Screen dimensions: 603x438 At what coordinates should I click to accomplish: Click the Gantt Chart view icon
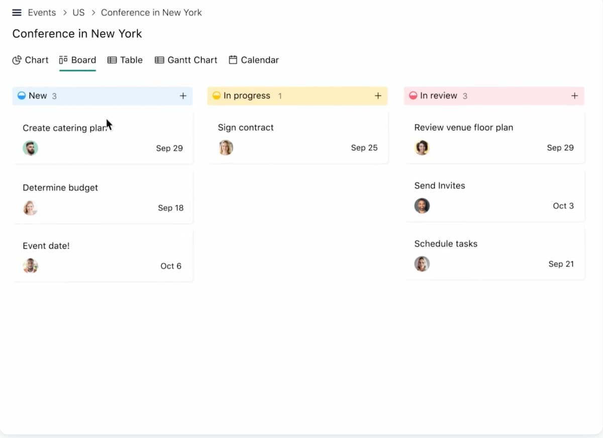[159, 60]
